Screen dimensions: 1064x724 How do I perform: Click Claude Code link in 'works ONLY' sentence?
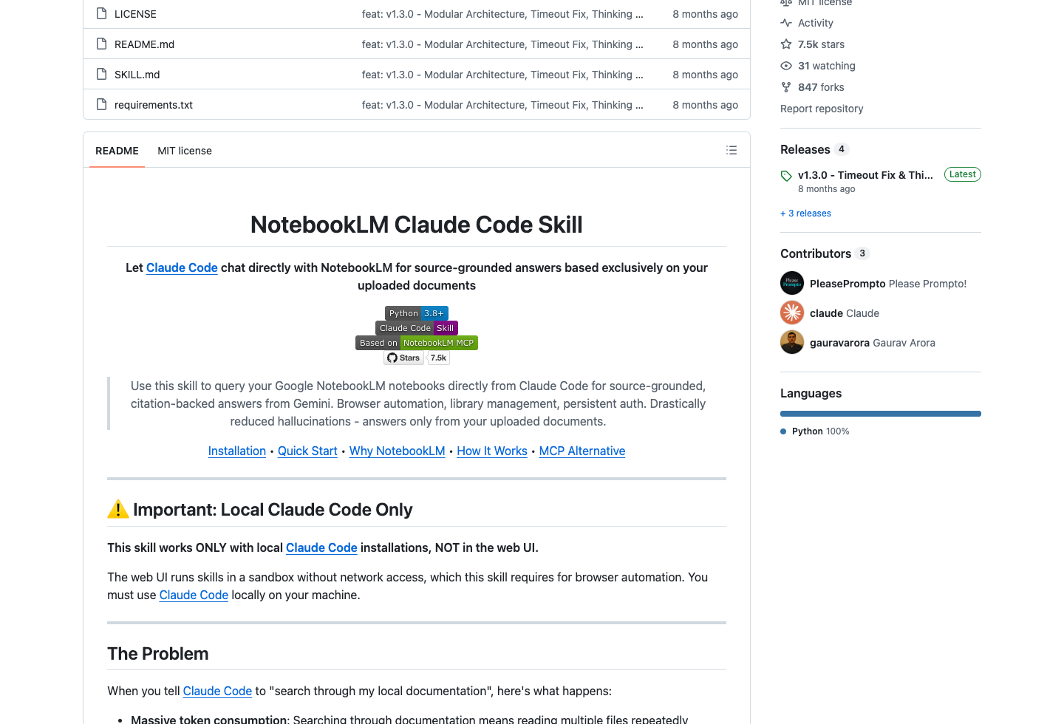[x=321, y=547]
